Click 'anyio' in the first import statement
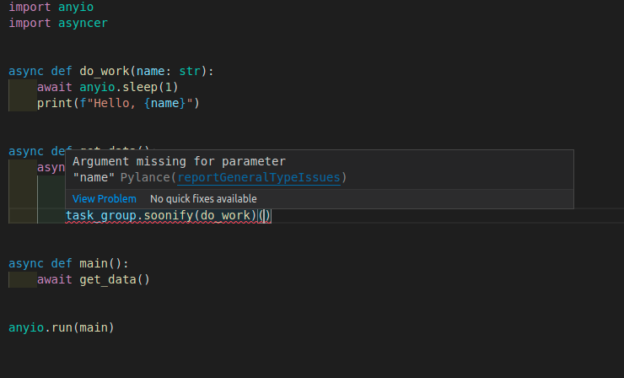Image resolution: width=624 pixels, height=378 pixels. coord(76,6)
